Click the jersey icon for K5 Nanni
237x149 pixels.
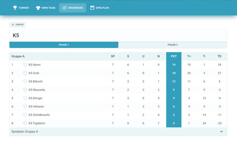click(x=25, y=65)
